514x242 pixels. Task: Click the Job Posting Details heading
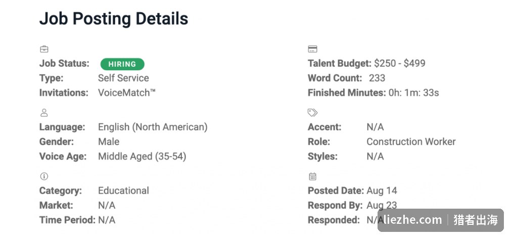[x=114, y=19]
